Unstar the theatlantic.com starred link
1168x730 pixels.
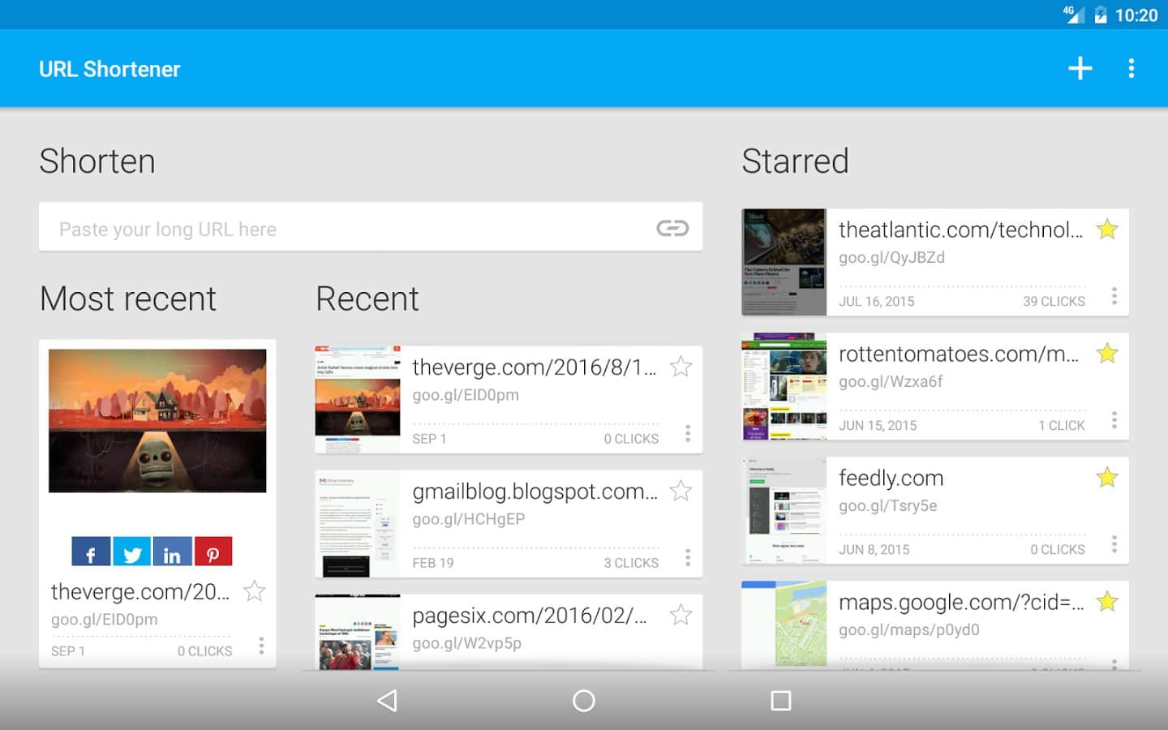1107,230
